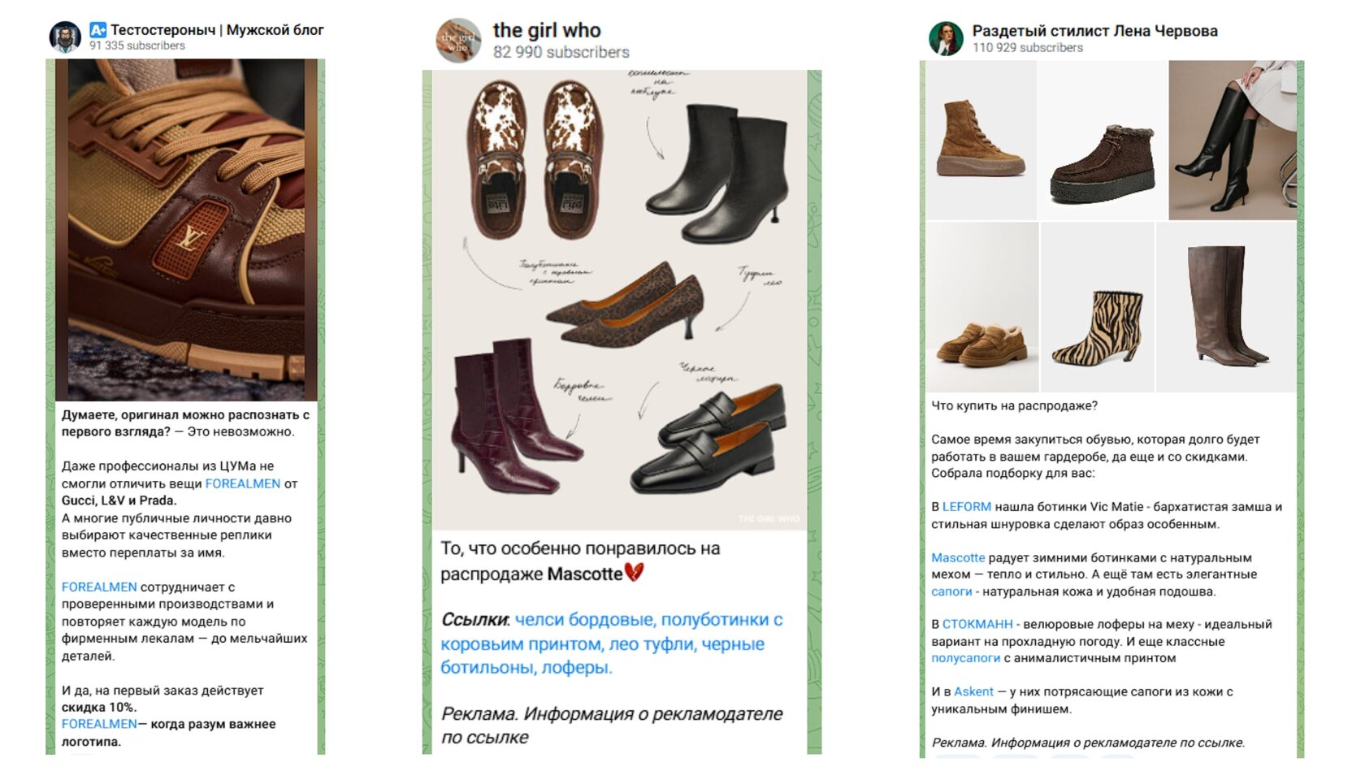Click the blue A+ badge icon
The image size is (1365, 780).
point(98,30)
